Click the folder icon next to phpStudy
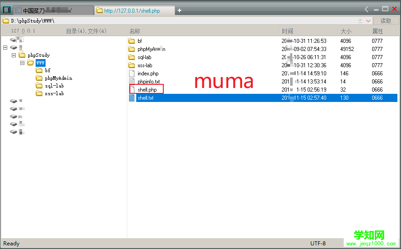The height and width of the screenshot is (249, 401). click(x=22, y=55)
